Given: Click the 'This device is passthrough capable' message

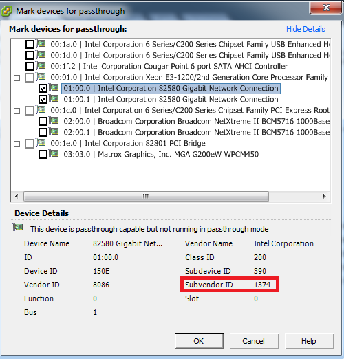Looking at the screenshot, I should click(x=149, y=229).
